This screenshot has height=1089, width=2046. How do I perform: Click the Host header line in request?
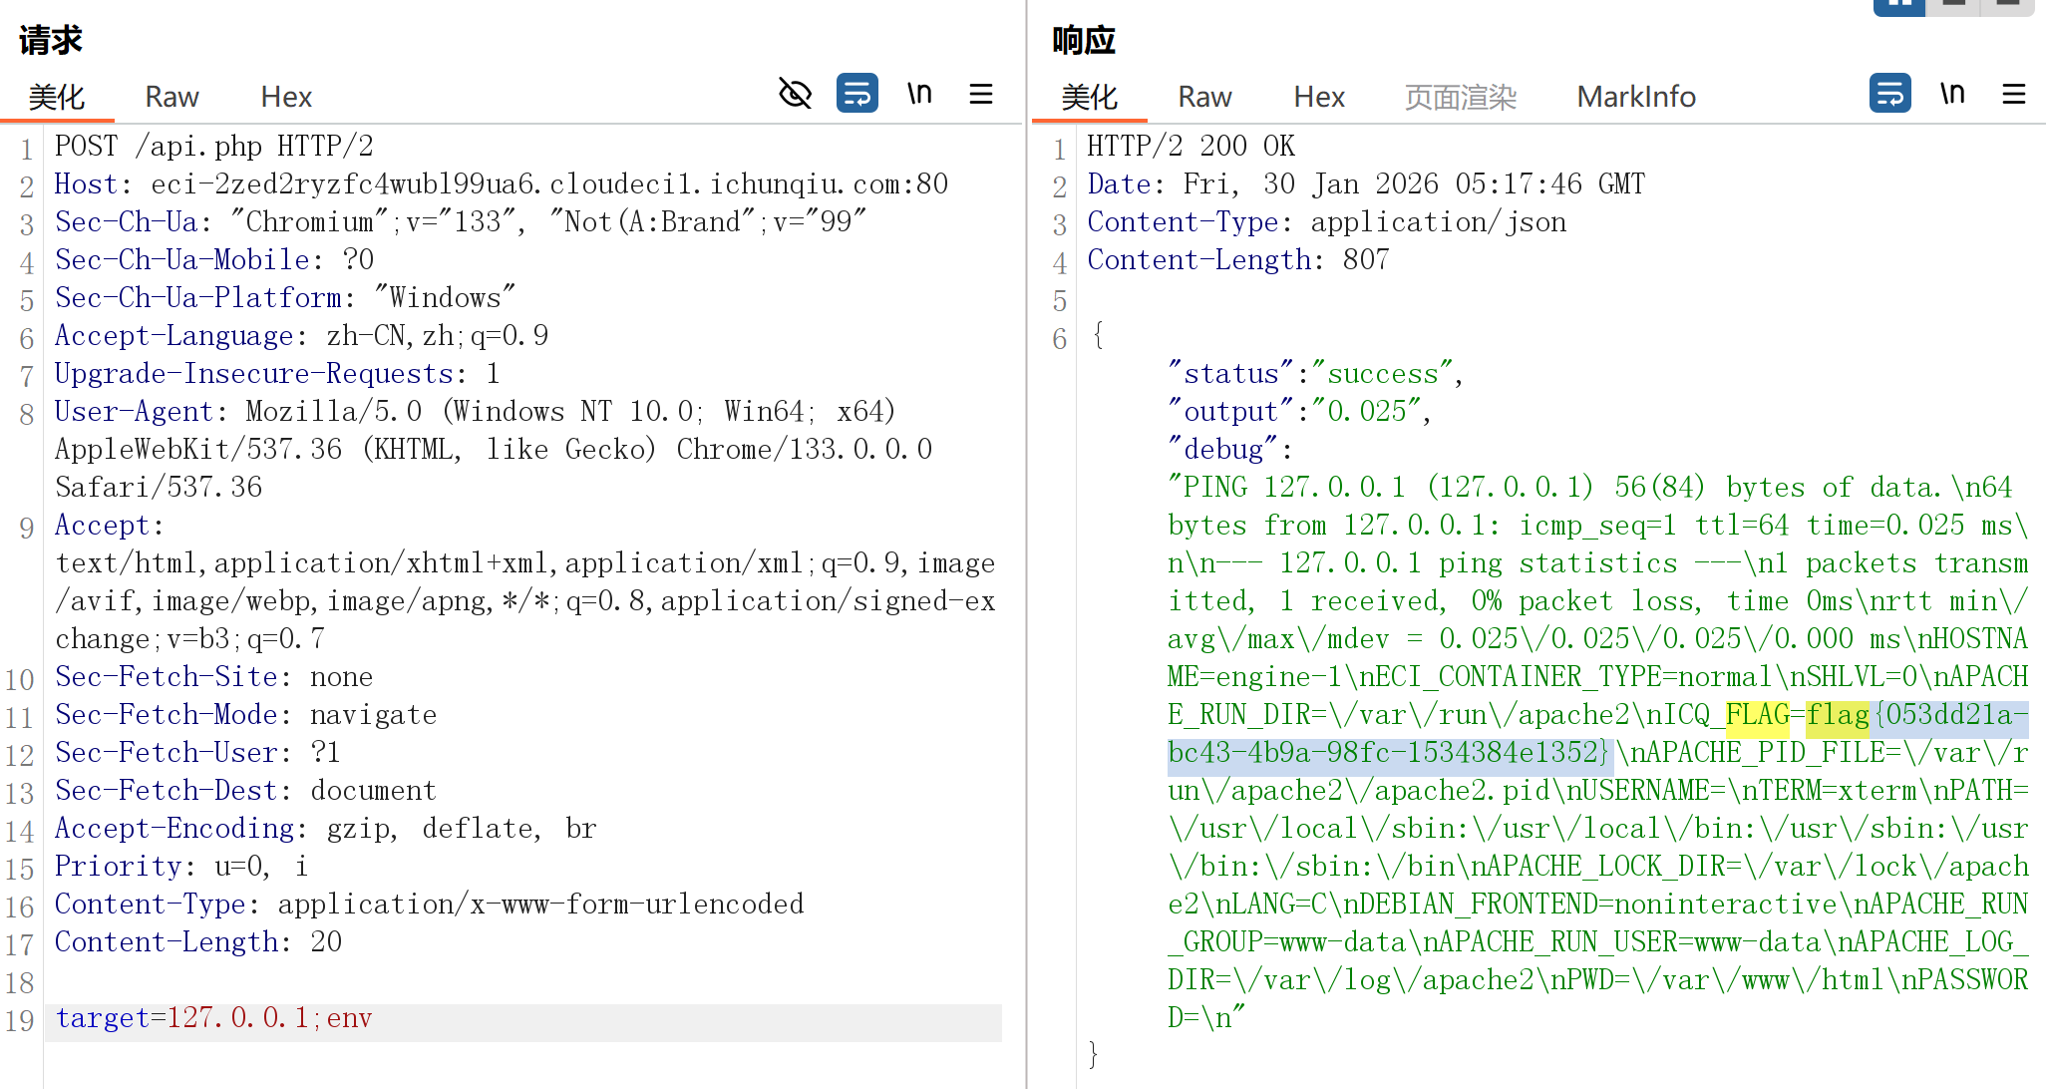point(501,184)
